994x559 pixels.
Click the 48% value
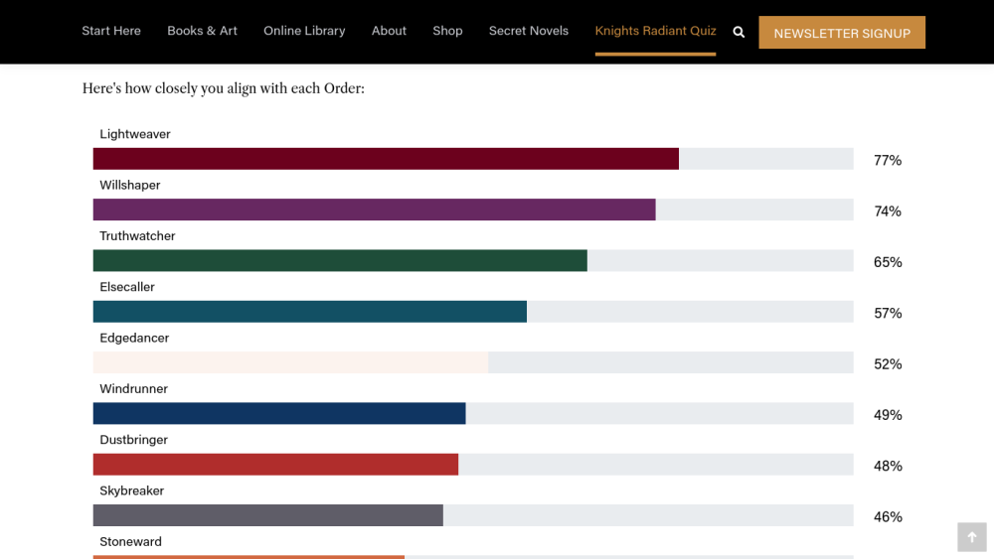tap(888, 466)
